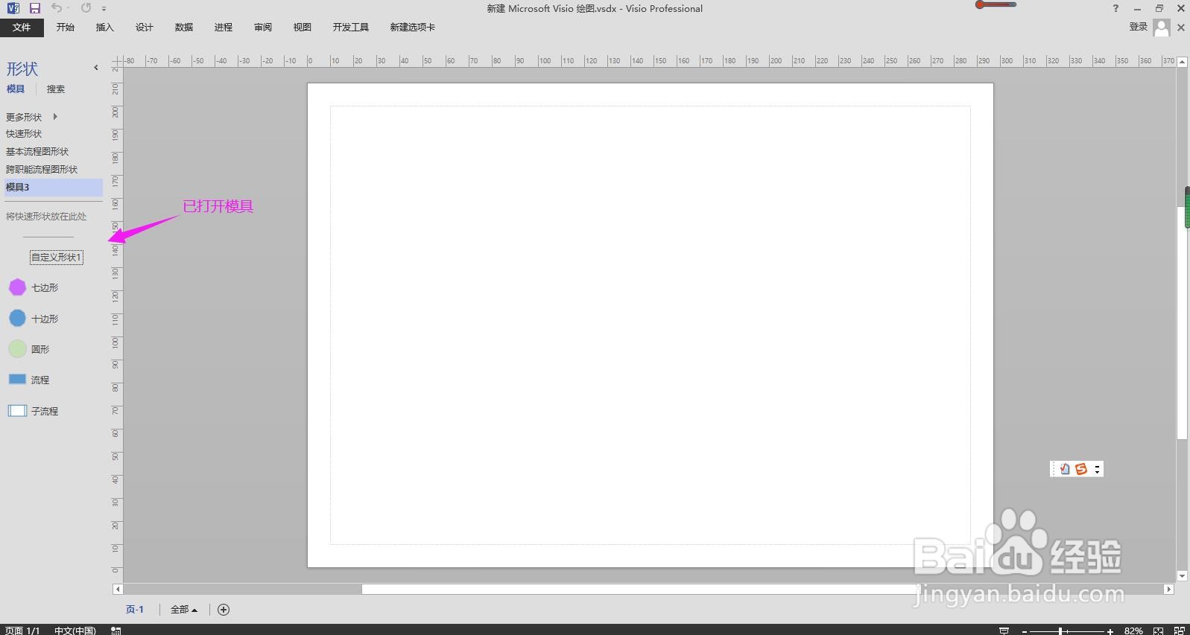Click the macro recording icon in status bar
Viewport: 1190px width, 635px height.
(116, 631)
